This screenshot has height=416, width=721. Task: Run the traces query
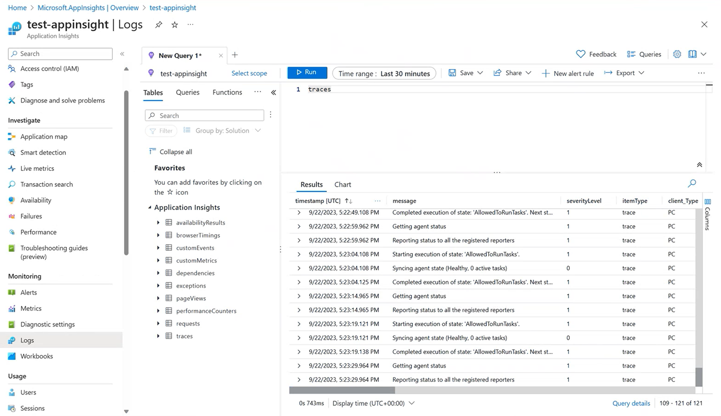(x=307, y=73)
